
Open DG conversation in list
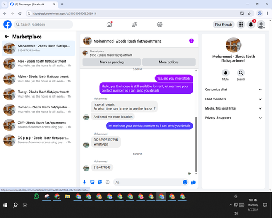pos(38,140)
